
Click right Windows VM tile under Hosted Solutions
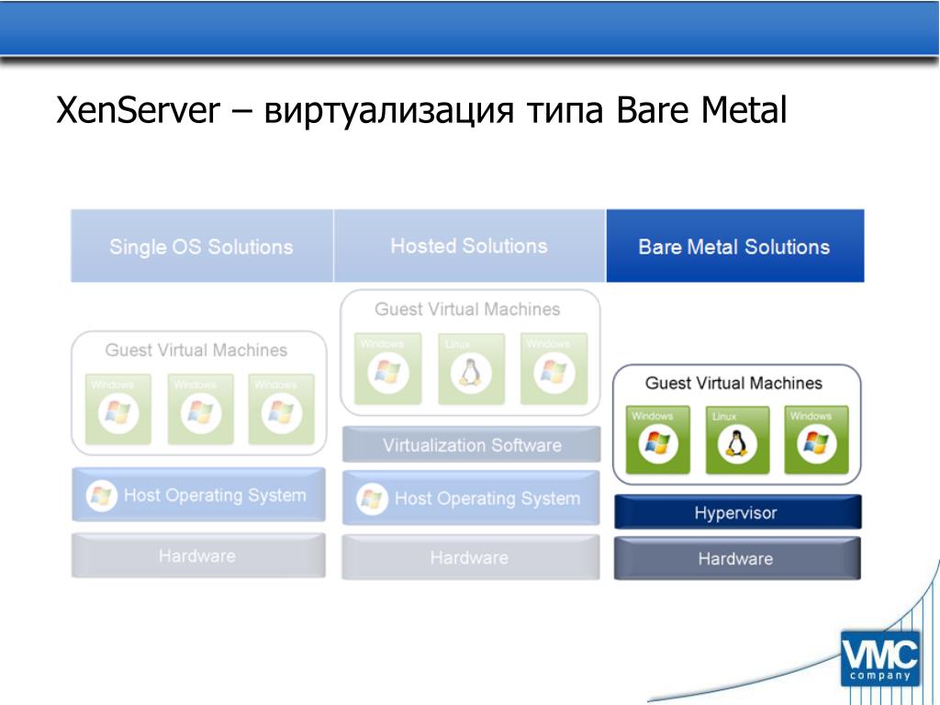[554, 369]
